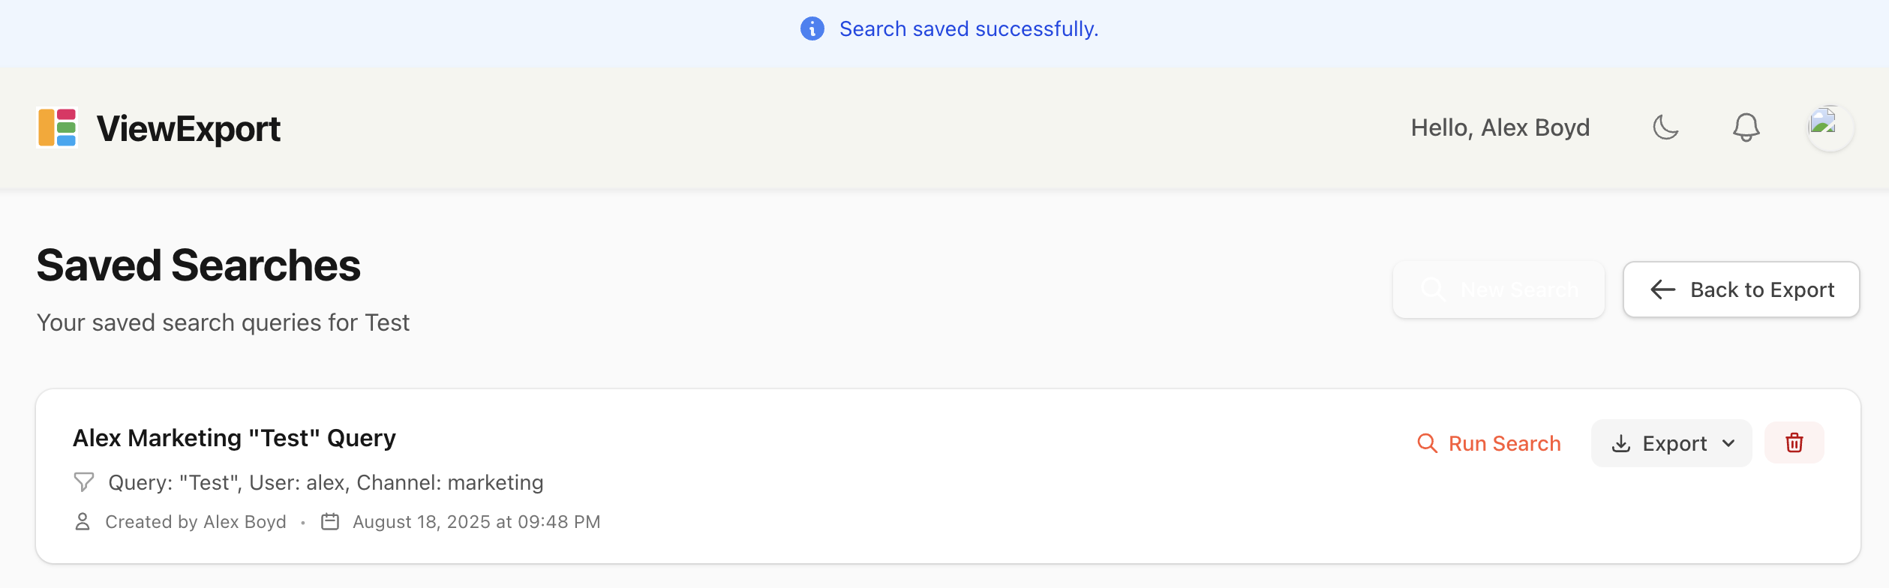Click the Export dropdown chevron arrow
This screenshot has height=588, width=1889.
1728,443
